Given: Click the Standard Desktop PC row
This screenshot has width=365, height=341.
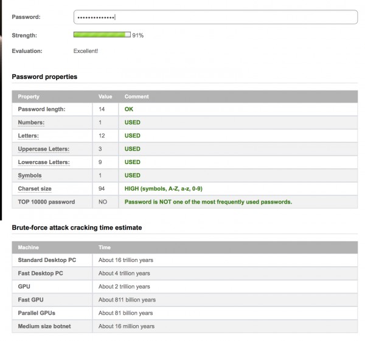Looking at the screenshot, I should (185, 260).
